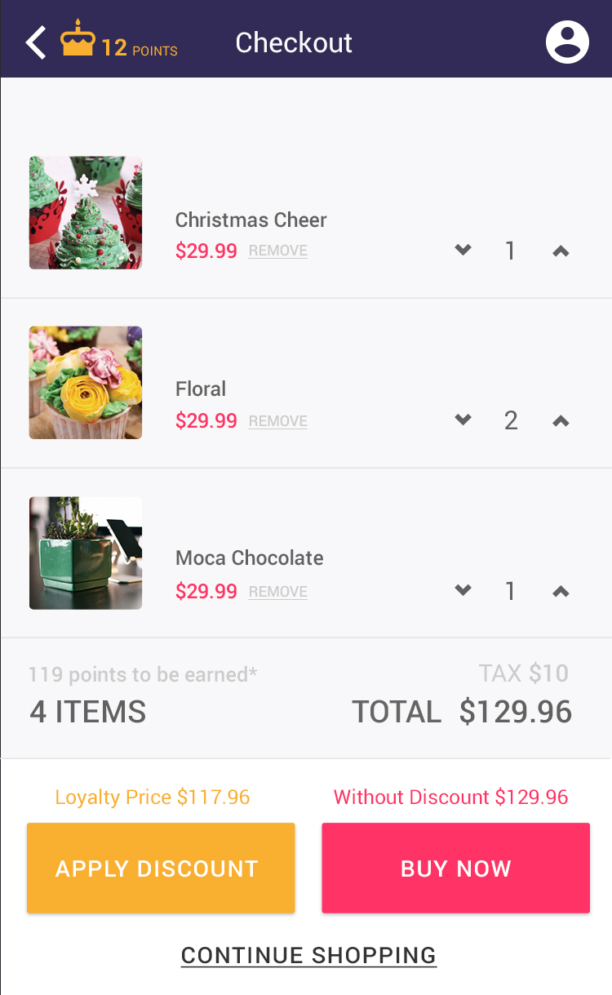Increase Moca Chocolate quantity
Viewport: 612px width, 995px height.
click(x=561, y=592)
